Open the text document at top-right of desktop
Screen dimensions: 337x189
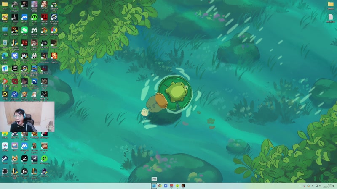pos(331,17)
